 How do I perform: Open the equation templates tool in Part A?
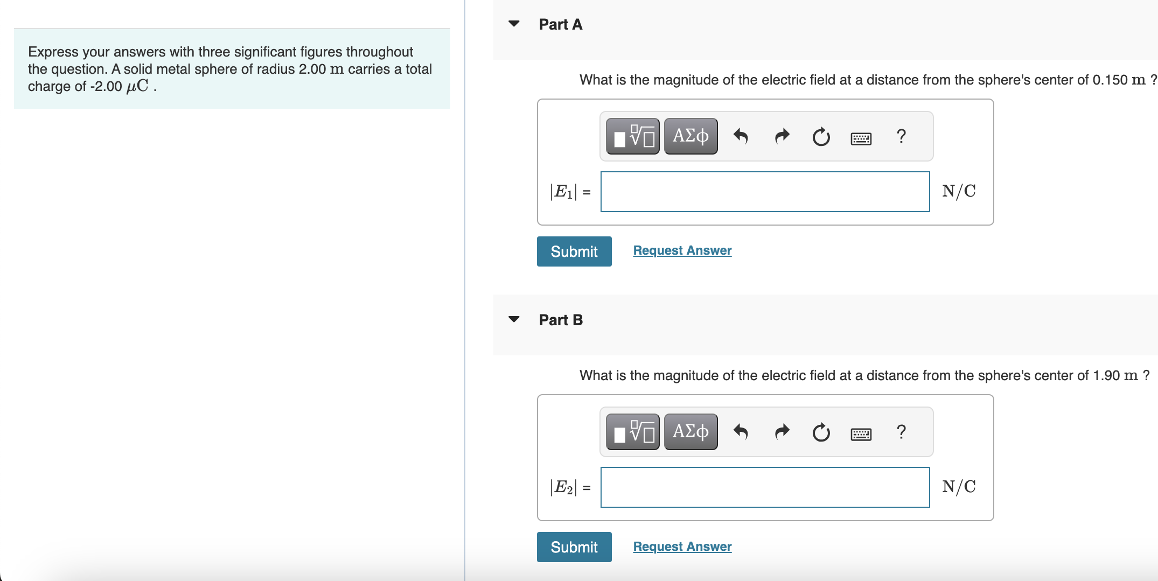click(633, 136)
